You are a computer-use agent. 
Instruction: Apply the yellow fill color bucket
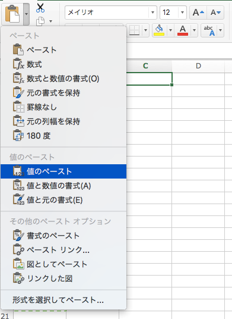[159, 30]
